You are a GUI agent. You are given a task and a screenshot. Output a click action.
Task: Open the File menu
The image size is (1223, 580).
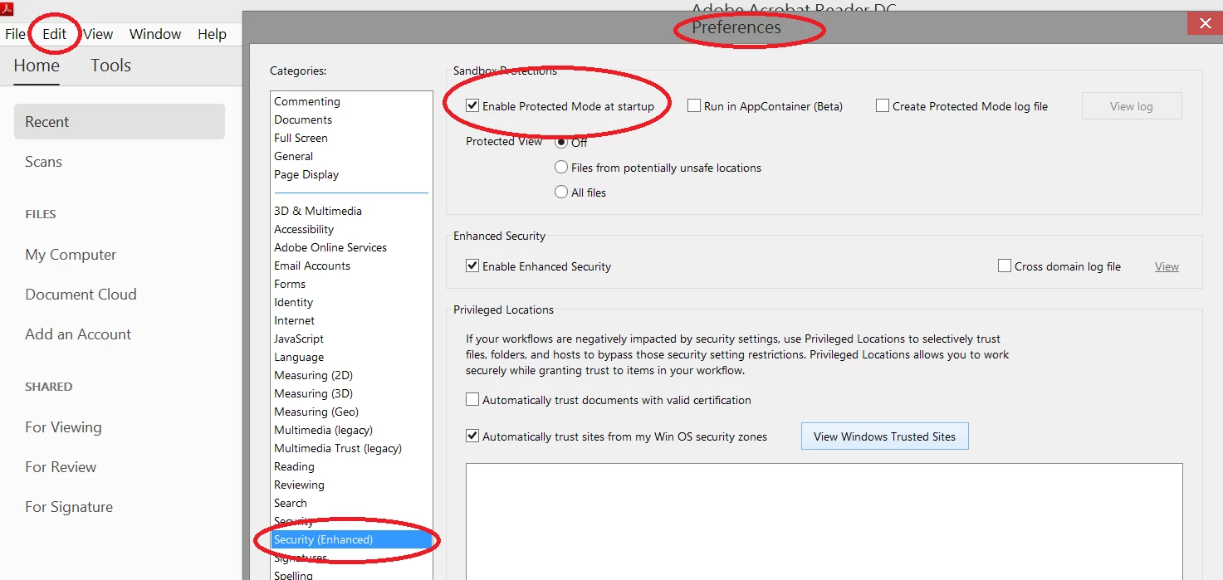click(15, 34)
